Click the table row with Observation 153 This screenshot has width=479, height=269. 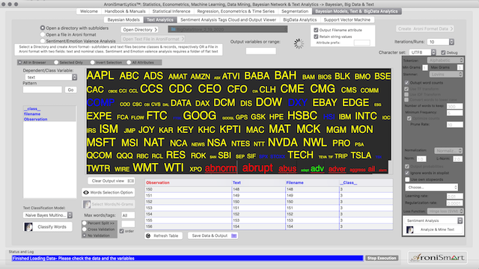269,208
